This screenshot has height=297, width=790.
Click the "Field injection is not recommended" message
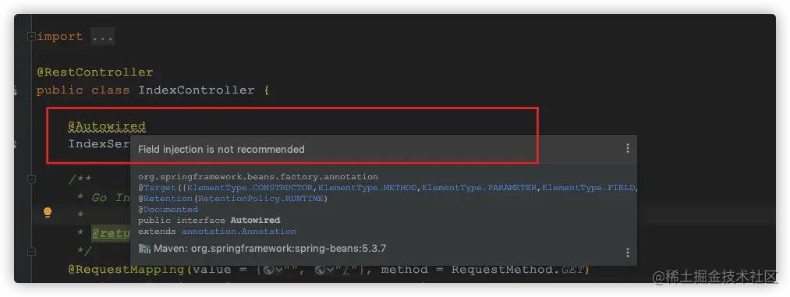click(x=221, y=150)
